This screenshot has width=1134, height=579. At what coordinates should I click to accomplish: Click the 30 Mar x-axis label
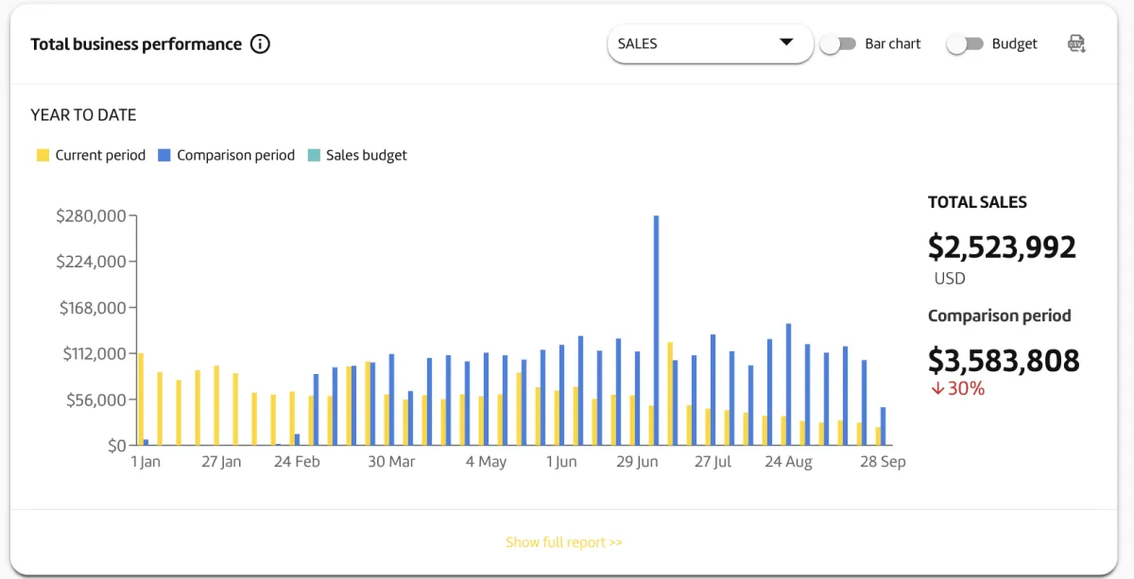coord(391,462)
